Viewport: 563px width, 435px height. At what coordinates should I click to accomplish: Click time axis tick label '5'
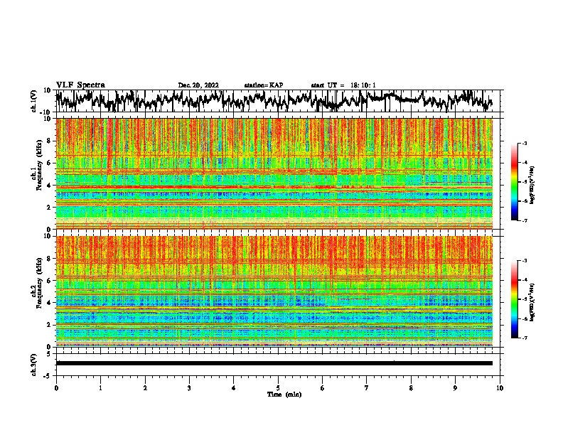278,388
